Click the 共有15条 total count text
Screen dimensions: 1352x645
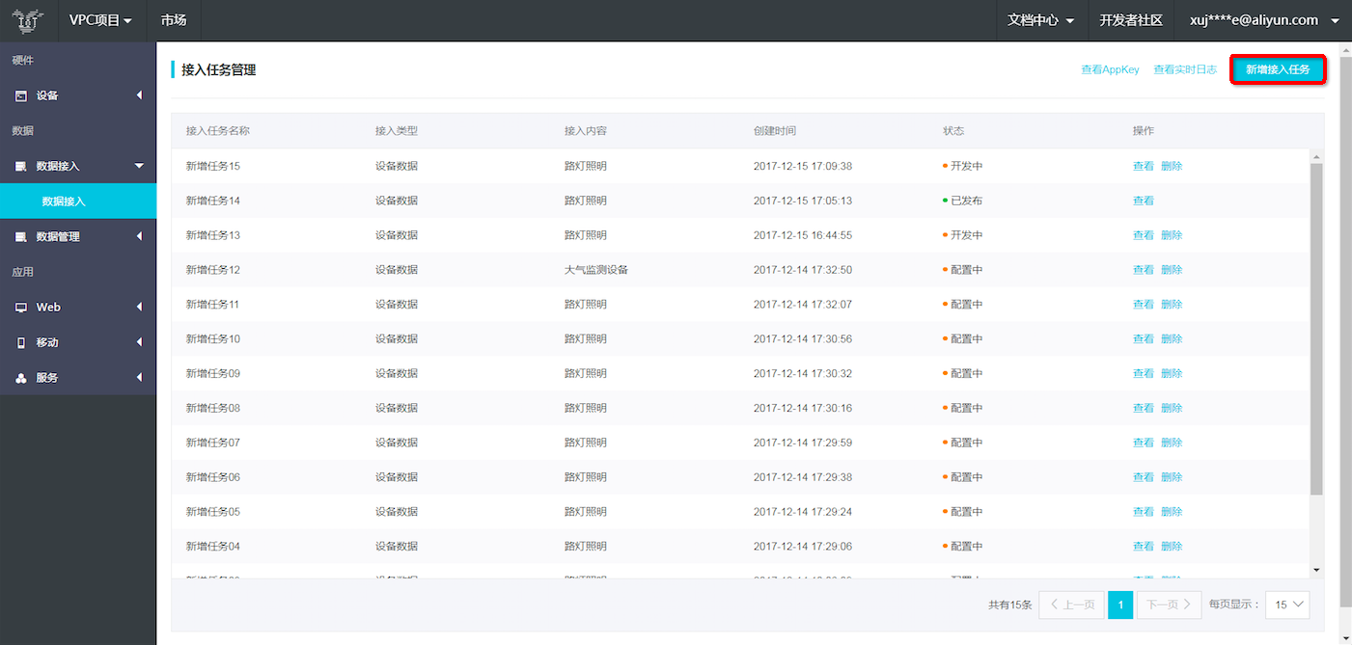point(1010,605)
